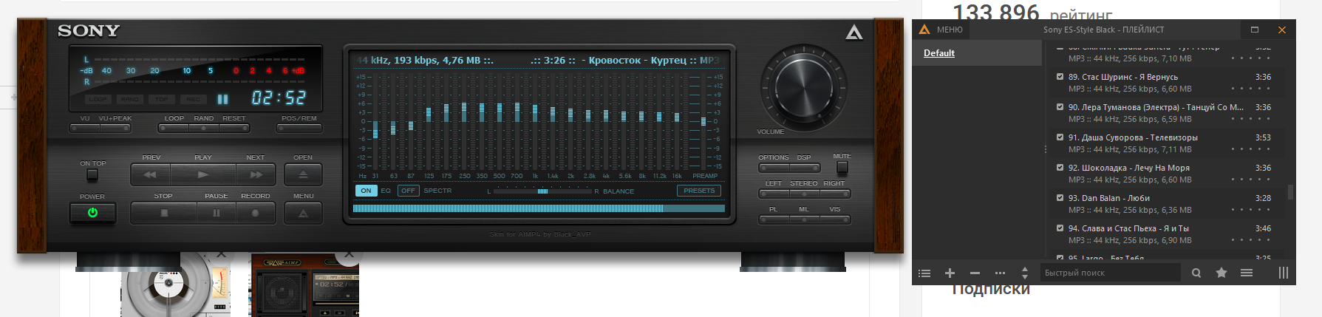
Task: Open the equalizer PRESETS list
Action: tap(698, 191)
